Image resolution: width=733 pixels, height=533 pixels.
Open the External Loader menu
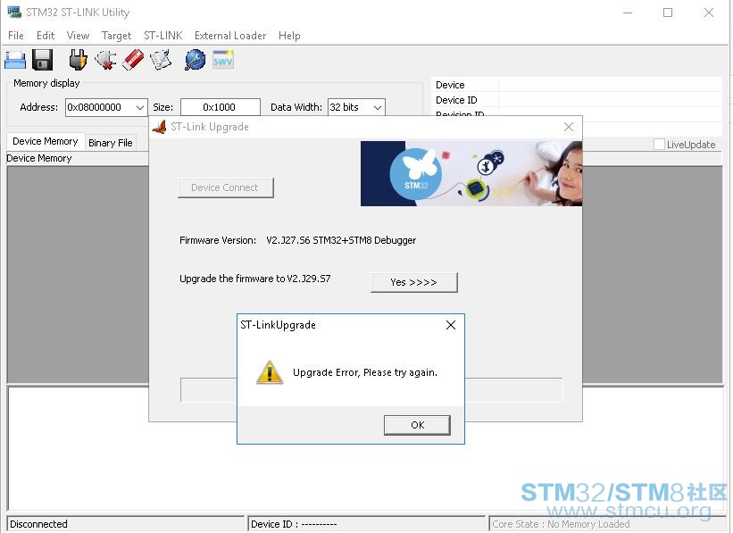(230, 36)
